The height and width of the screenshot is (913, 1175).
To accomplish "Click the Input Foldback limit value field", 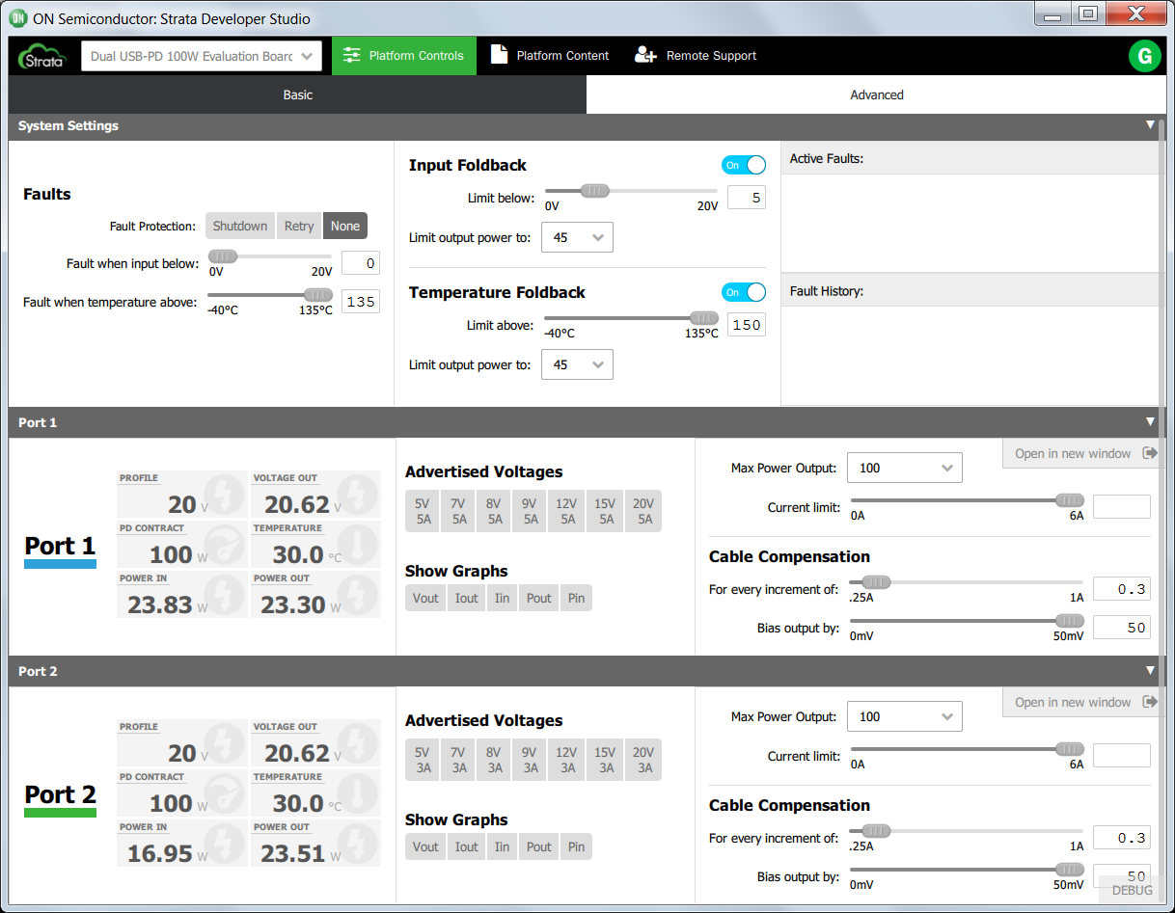I will click(746, 198).
